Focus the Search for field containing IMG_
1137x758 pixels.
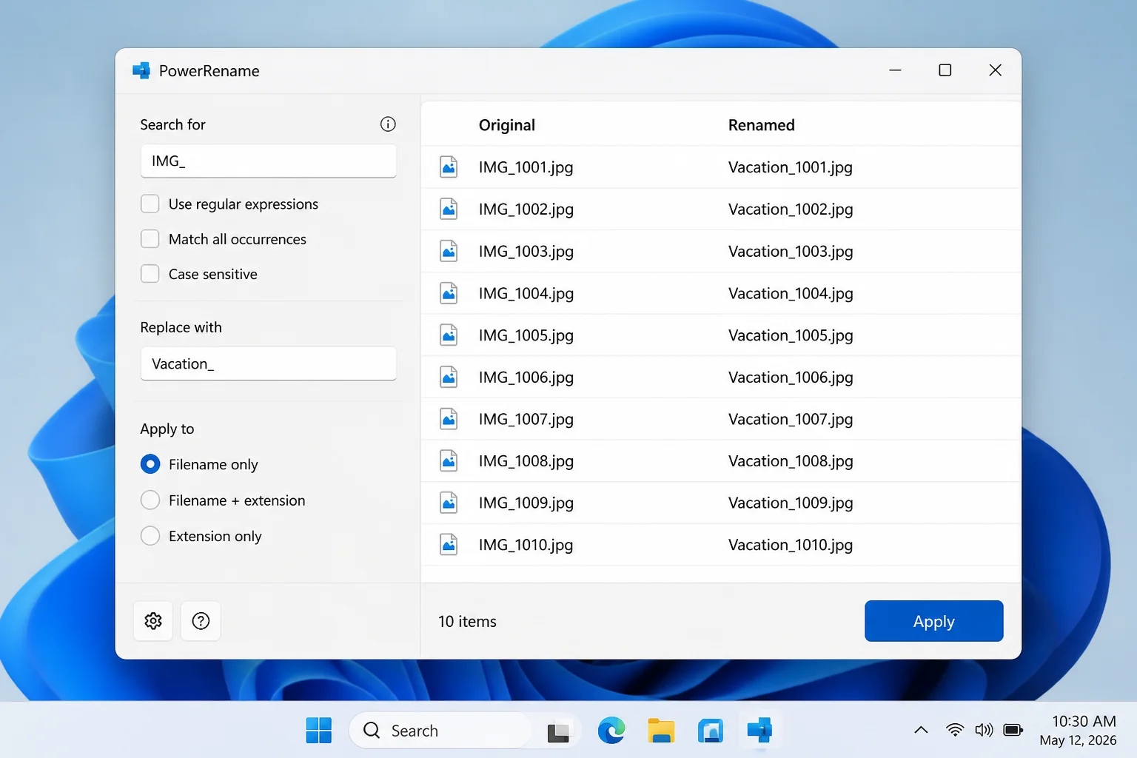tap(268, 161)
